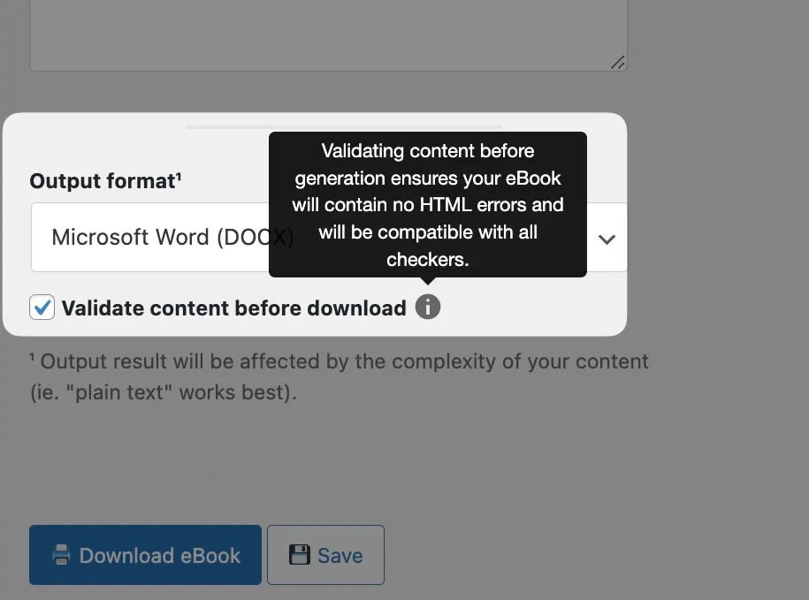The height and width of the screenshot is (600, 809).
Task: Save the eBook using the Save button
Action: (x=325, y=555)
